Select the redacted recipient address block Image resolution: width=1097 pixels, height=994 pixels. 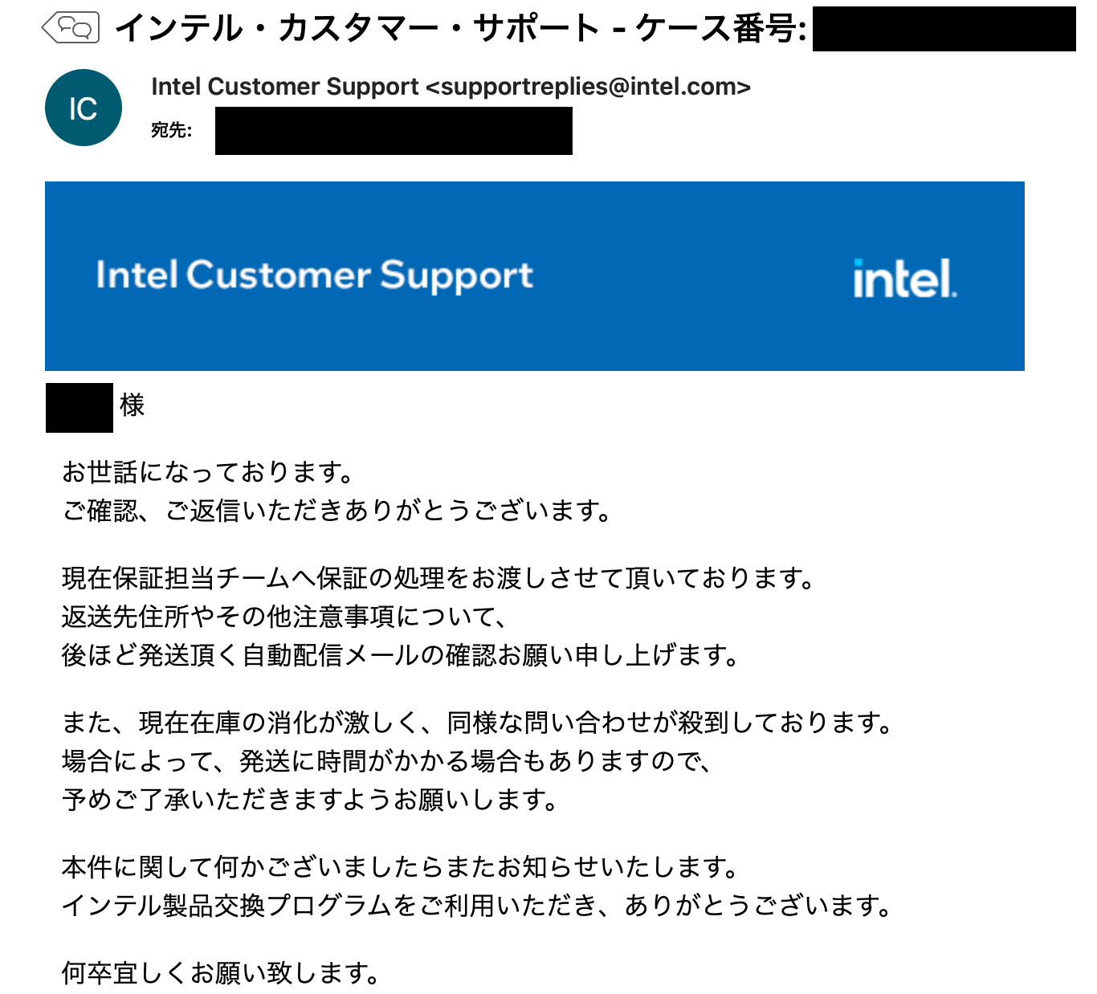pyautogui.click(x=394, y=129)
